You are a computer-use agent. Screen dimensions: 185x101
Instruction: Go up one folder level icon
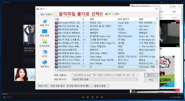[110, 14]
